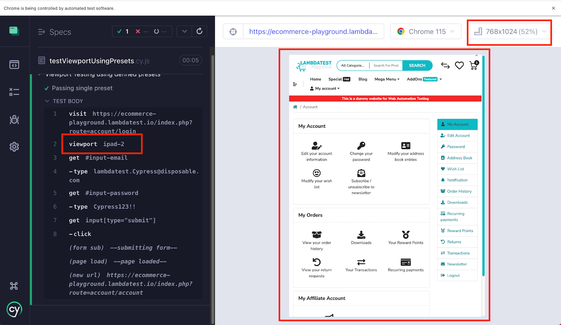This screenshot has height=325, width=561.
Task: Click the Edit Account sidebar link
Action: (x=458, y=135)
